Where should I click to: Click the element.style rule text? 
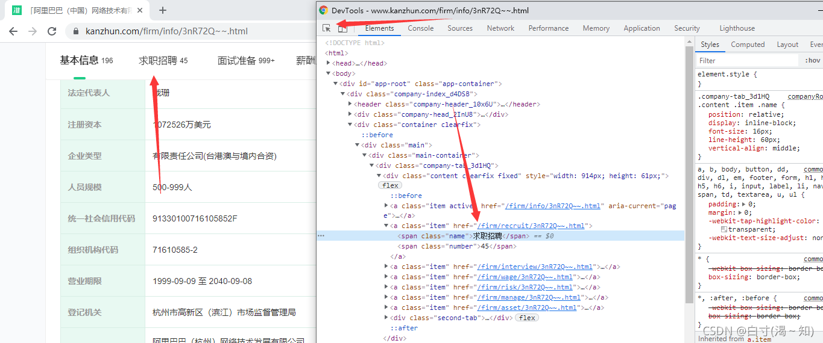(x=727, y=75)
